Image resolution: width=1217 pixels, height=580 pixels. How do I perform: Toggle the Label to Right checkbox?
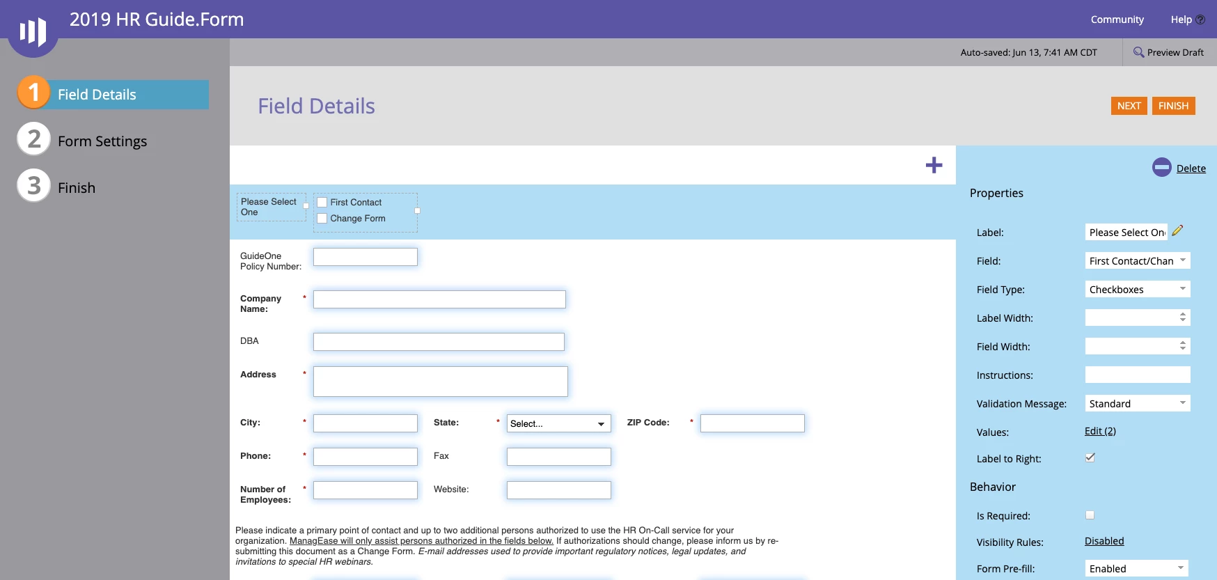click(1090, 457)
